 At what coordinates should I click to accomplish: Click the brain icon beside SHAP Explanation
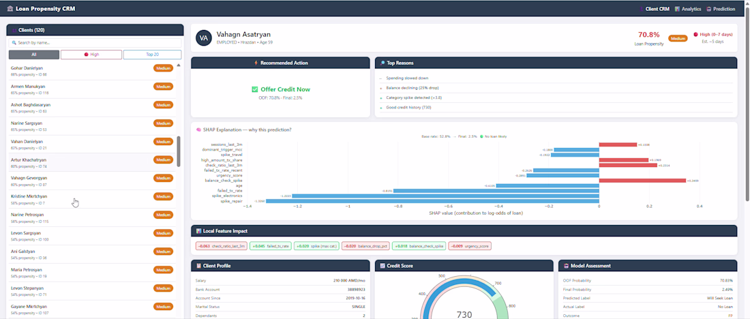tap(198, 130)
